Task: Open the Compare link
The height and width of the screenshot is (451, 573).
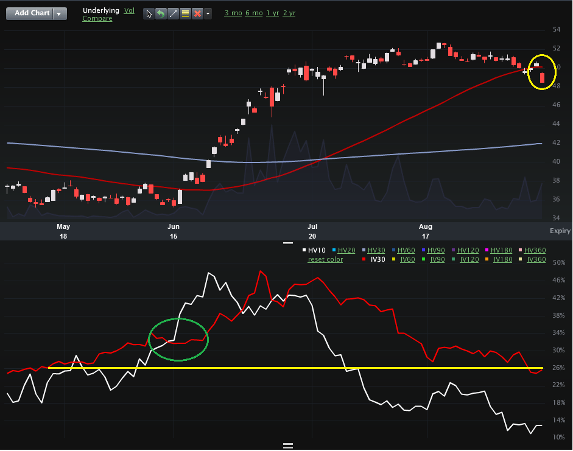Action: point(97,19)
